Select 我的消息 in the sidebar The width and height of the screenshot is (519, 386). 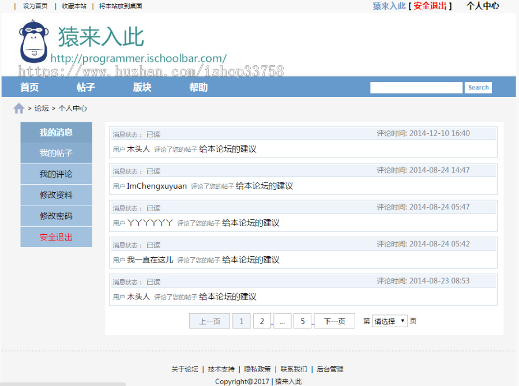click(x=56, y=132)
